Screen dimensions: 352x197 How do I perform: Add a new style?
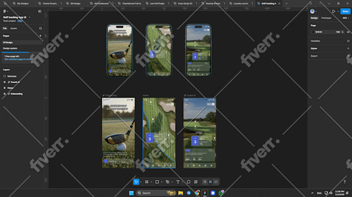348,48
